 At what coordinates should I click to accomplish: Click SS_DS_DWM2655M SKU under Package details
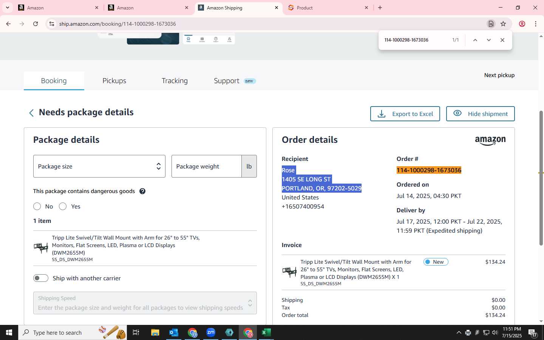pos(72,260)
